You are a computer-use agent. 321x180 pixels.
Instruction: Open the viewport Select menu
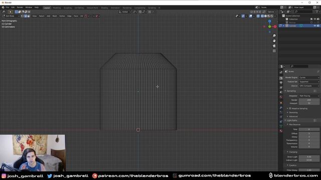42,16
